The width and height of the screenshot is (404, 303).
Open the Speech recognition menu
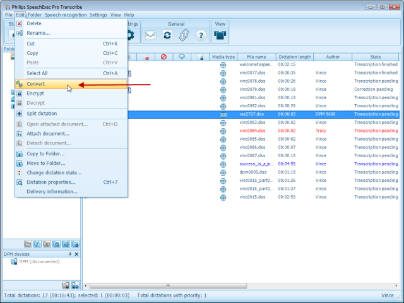[66, 15]
